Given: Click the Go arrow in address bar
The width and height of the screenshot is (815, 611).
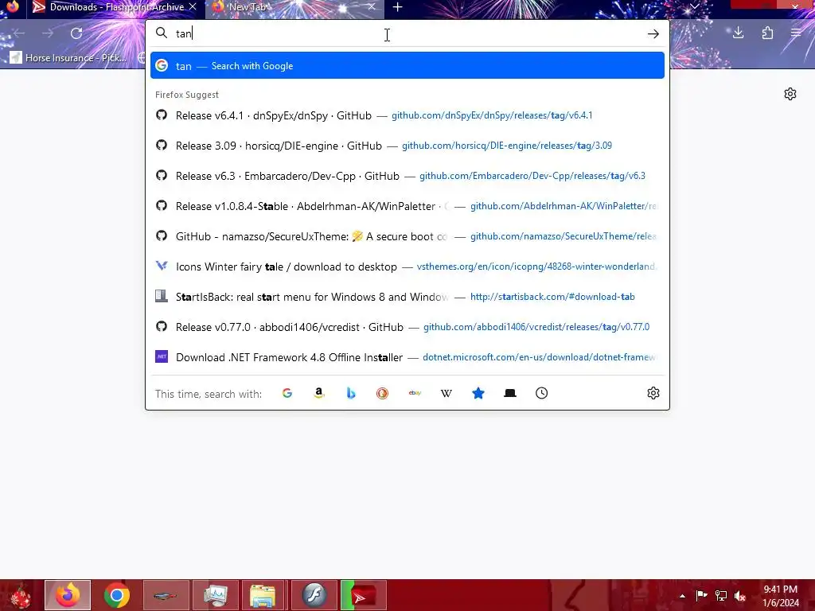Looking at the screenshot, I should [x=653, y=34].
